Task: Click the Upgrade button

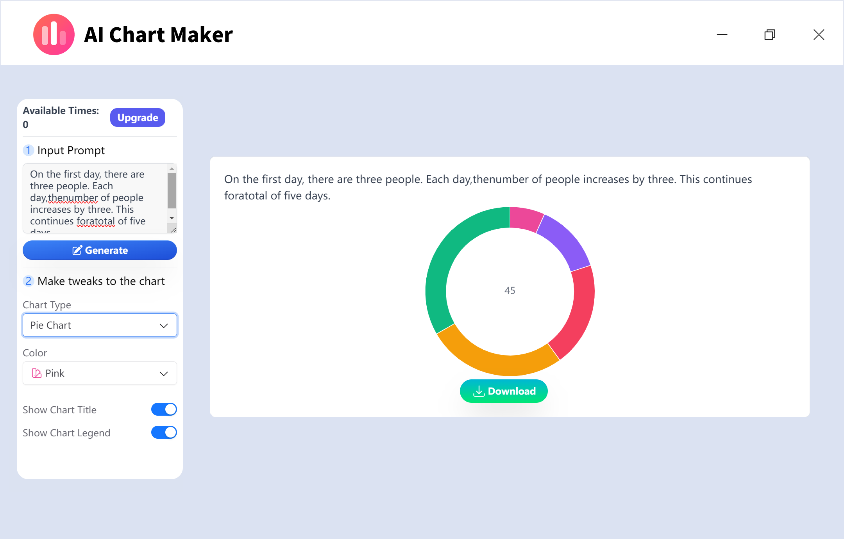Action: (x=138, y=117)
